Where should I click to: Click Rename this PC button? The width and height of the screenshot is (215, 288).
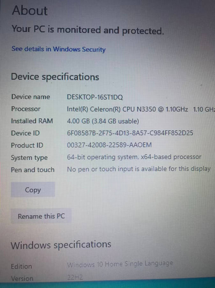click(x=41, y=216)
